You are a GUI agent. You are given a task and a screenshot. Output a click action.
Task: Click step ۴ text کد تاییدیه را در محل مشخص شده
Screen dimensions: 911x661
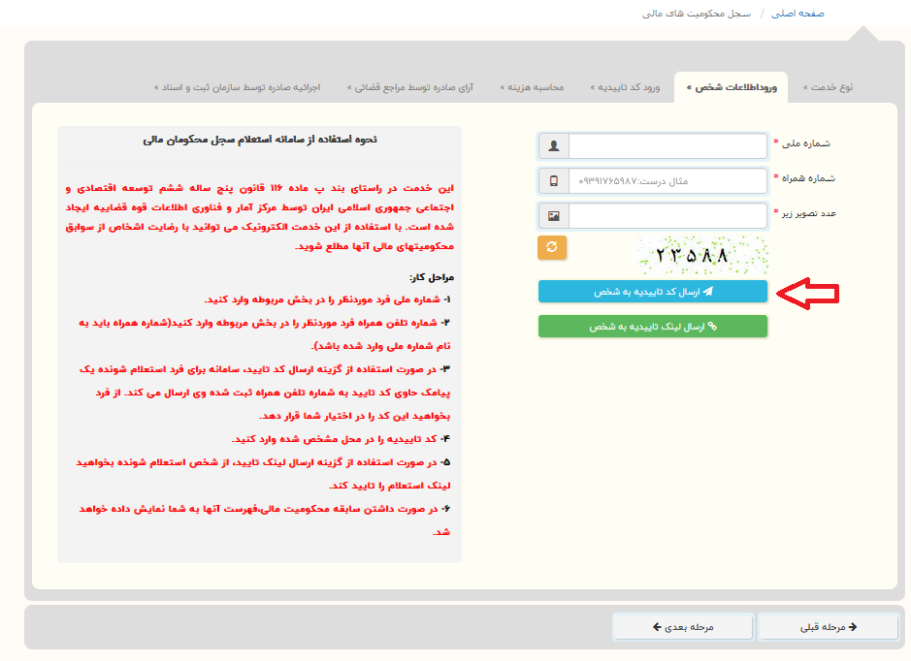[x=341, y=439]
